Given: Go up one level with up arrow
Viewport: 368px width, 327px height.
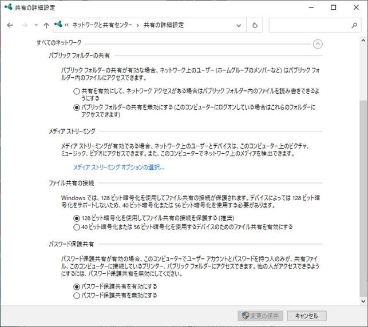Looking at the screenshot, I should click(x=46, y=25).
